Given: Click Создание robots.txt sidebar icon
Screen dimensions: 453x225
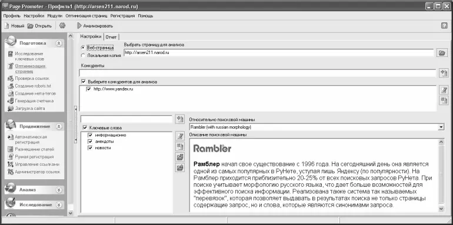Looking at the screenshot, I should [x=11, y=86].
